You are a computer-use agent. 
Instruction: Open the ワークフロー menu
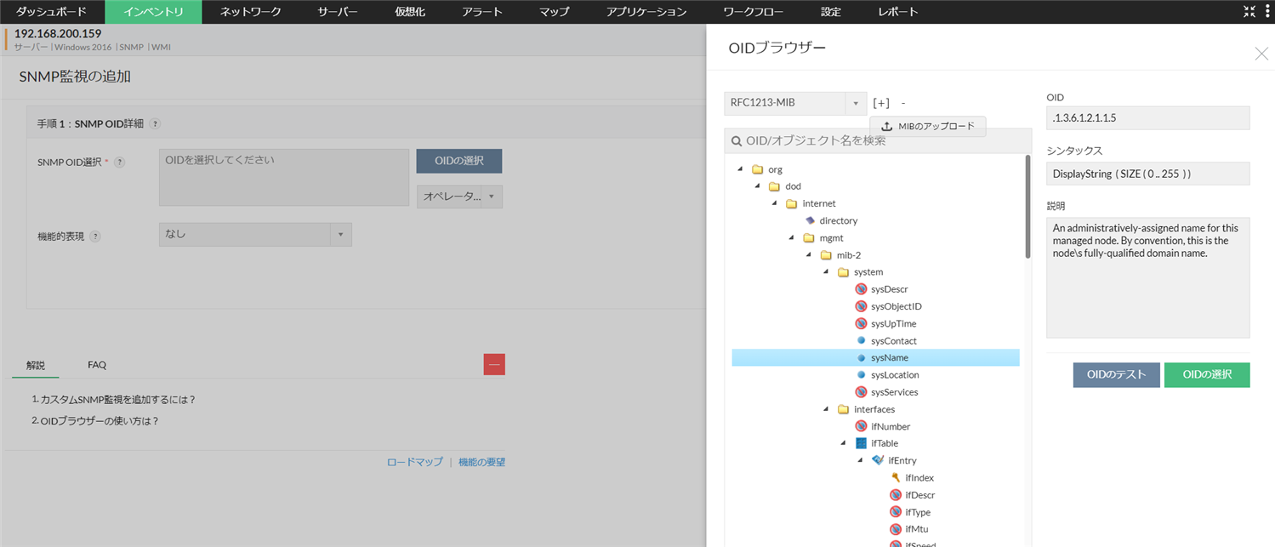pyautogui.click(x=754, y=12)
